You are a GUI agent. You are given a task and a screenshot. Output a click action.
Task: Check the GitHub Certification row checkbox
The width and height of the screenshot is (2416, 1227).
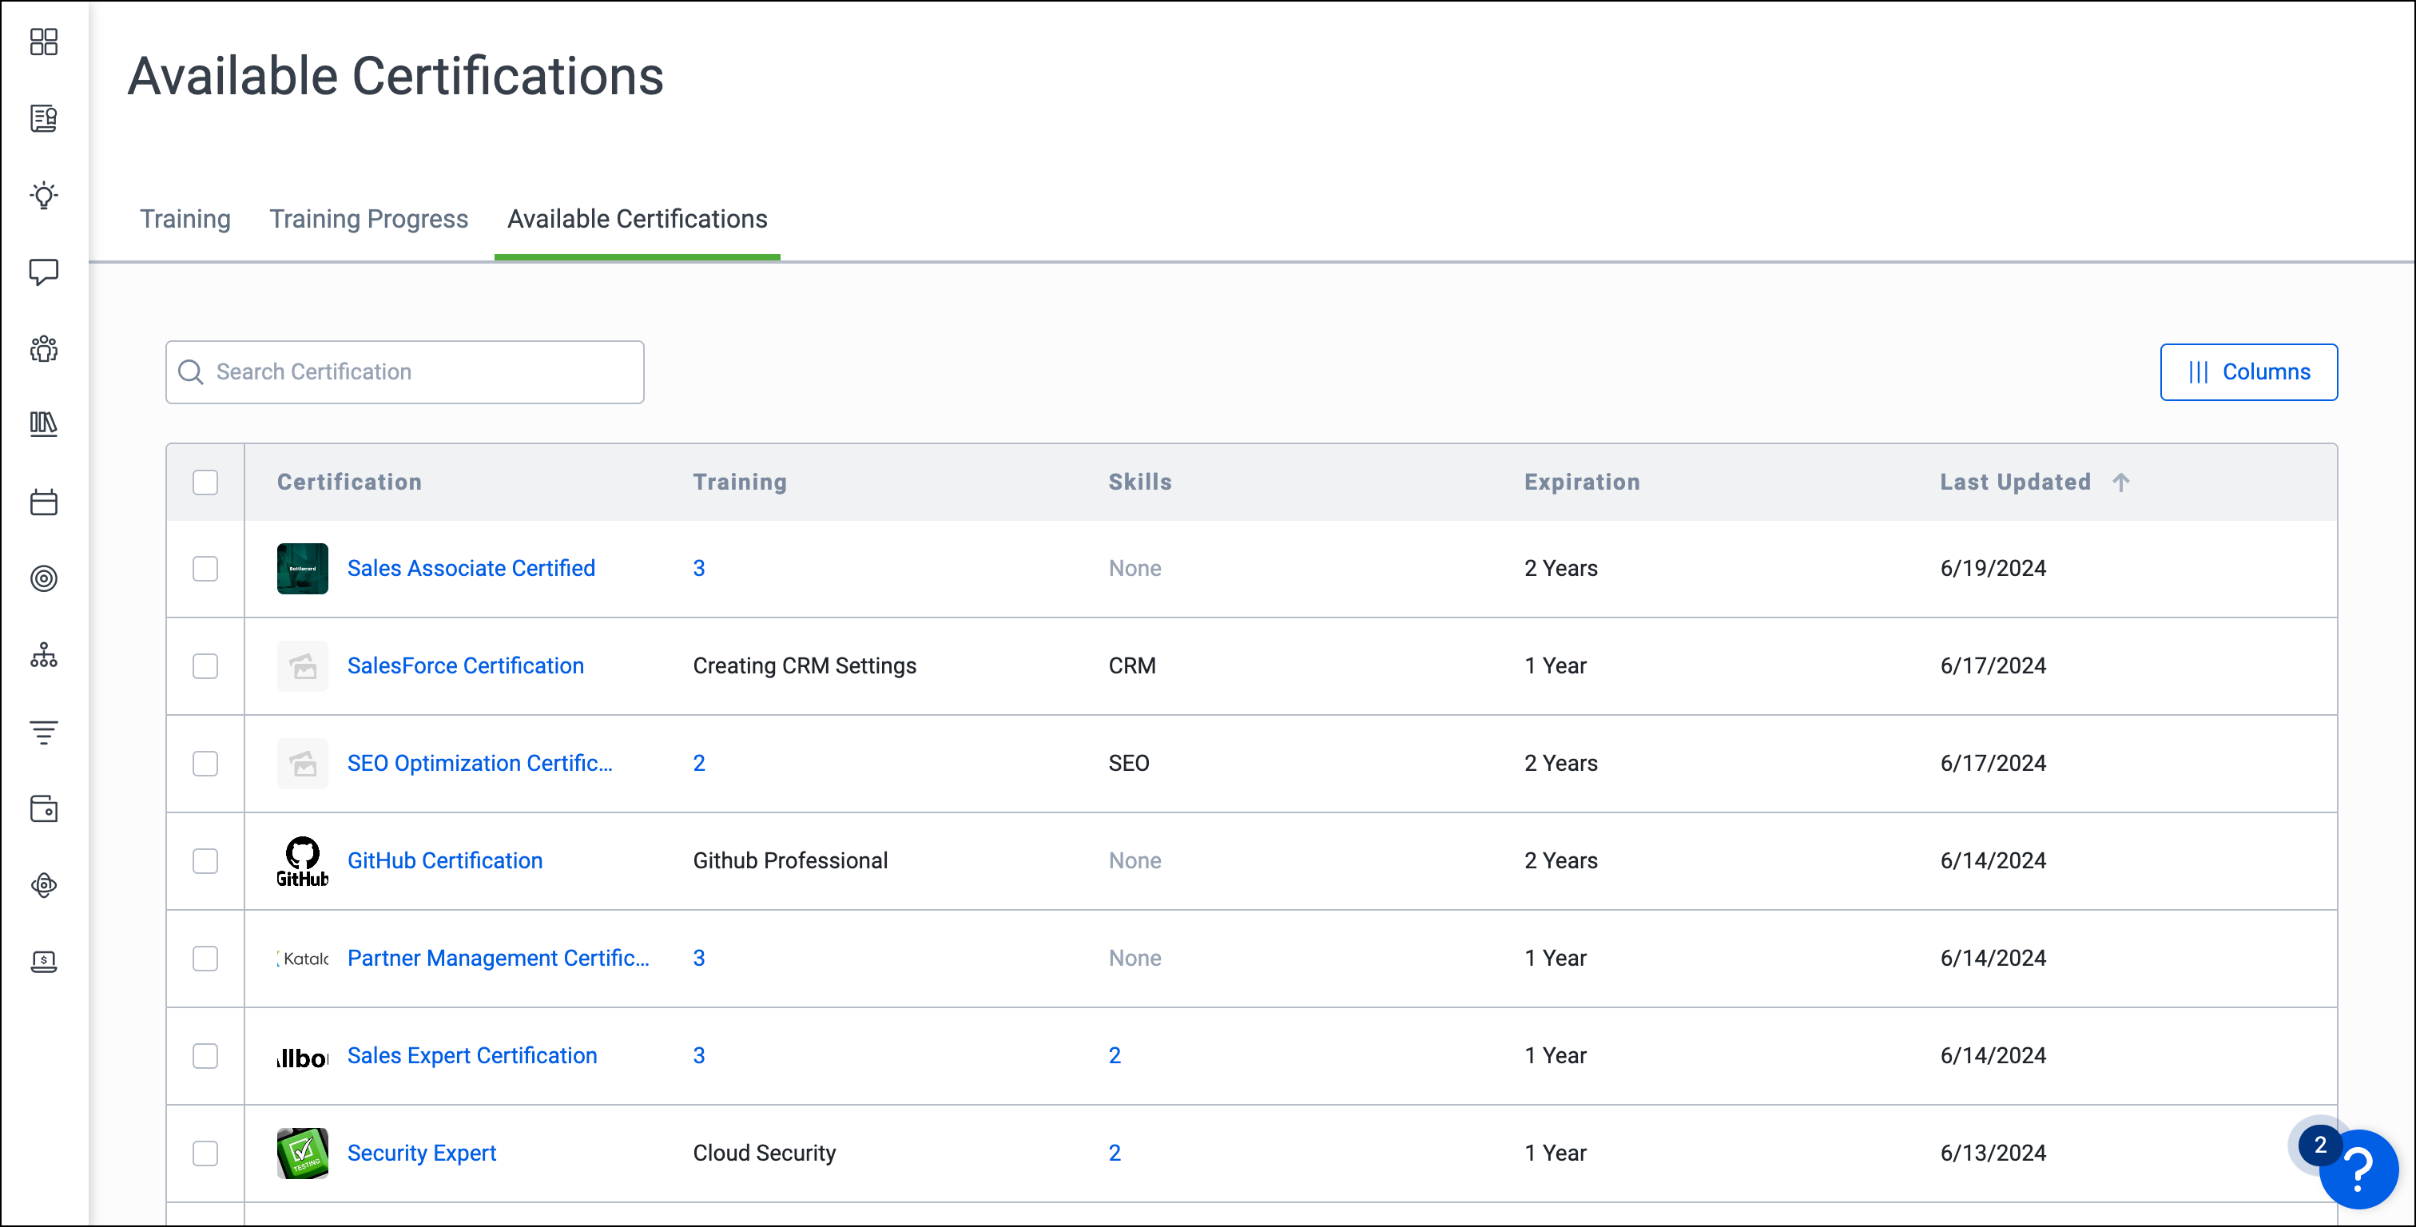coord(205,861)
